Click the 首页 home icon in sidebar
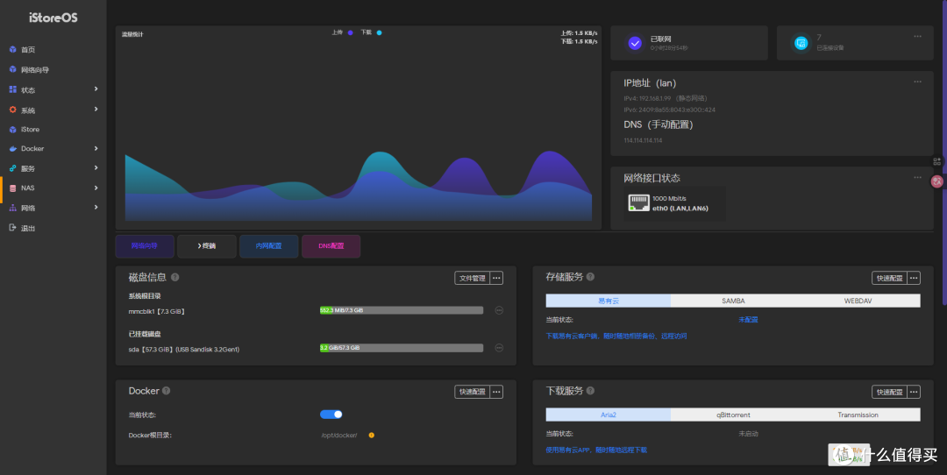 tap(12, 49)
